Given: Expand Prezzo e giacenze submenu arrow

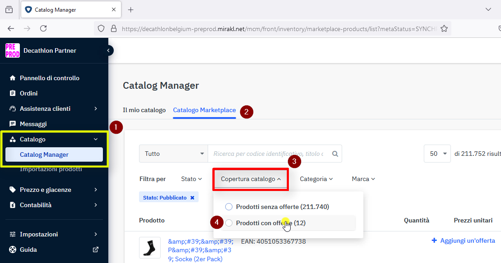Looking at the screenshot, I should pos(96,190).
